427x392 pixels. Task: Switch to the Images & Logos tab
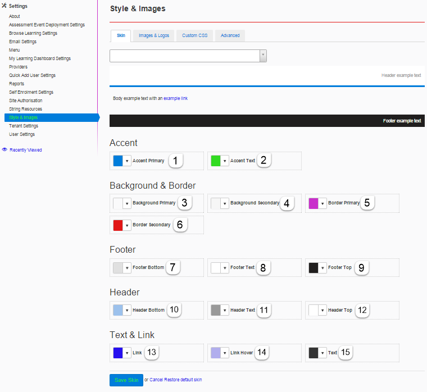tap(154, 35)
